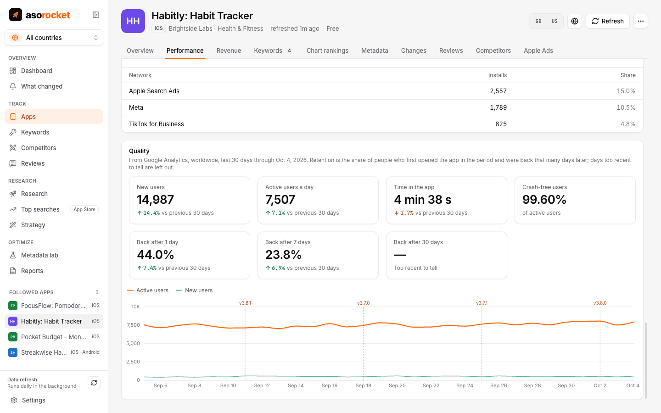Switch to Metadata tab
The width and height of the screenshot is (661, 413).
(375, 50)
